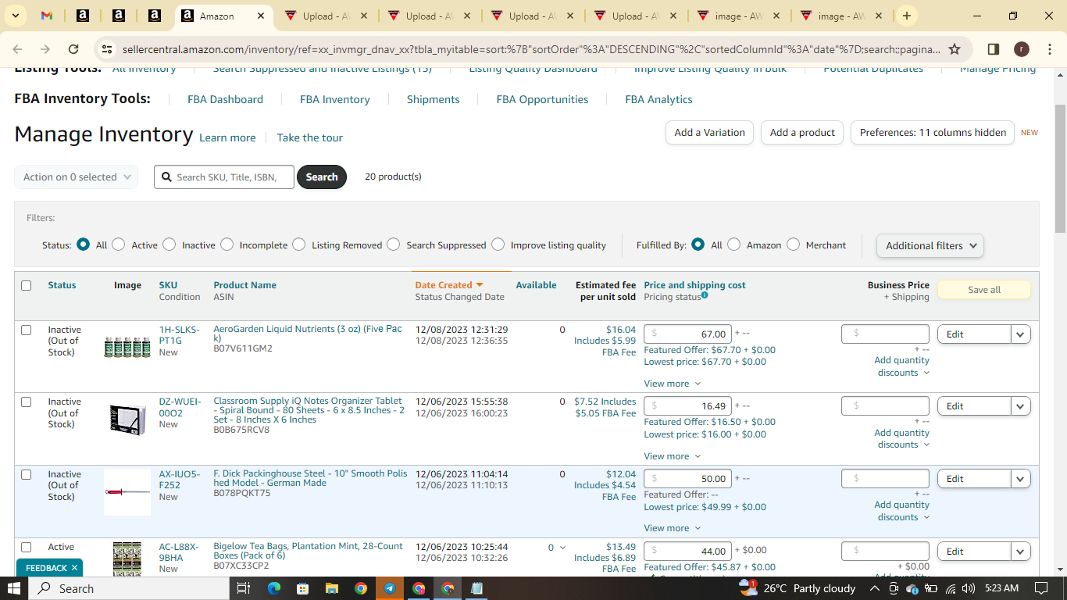The height and width of the screenshot is (600, 1067).
Task: Check the Classroom Supply iQ Notes row checkbox
Action: coord(26,402)
